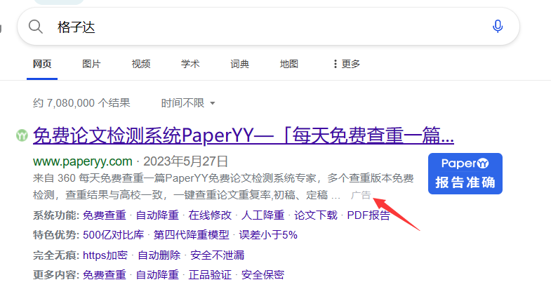Open the 学术 tab
551x294 pixels.
pyautogui.click(x=190, y=64)
